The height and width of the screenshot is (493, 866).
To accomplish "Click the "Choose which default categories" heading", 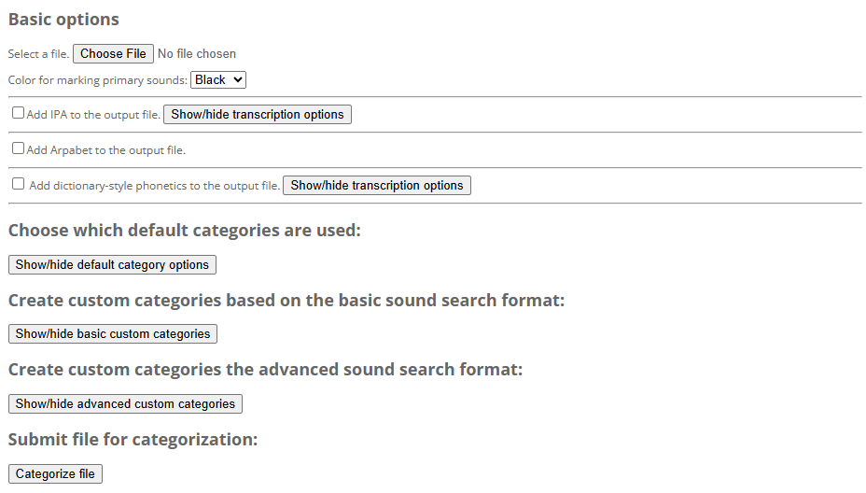I will pyautogui.click(x=184, y=230).
